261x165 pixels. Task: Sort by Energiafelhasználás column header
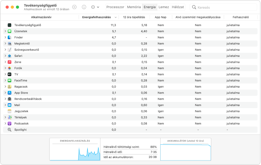pyautogui.click(x=97, y=17)
